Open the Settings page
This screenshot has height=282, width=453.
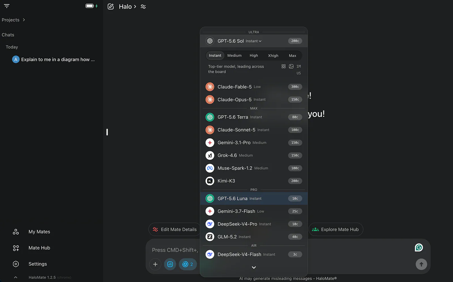tap(38, 264)
